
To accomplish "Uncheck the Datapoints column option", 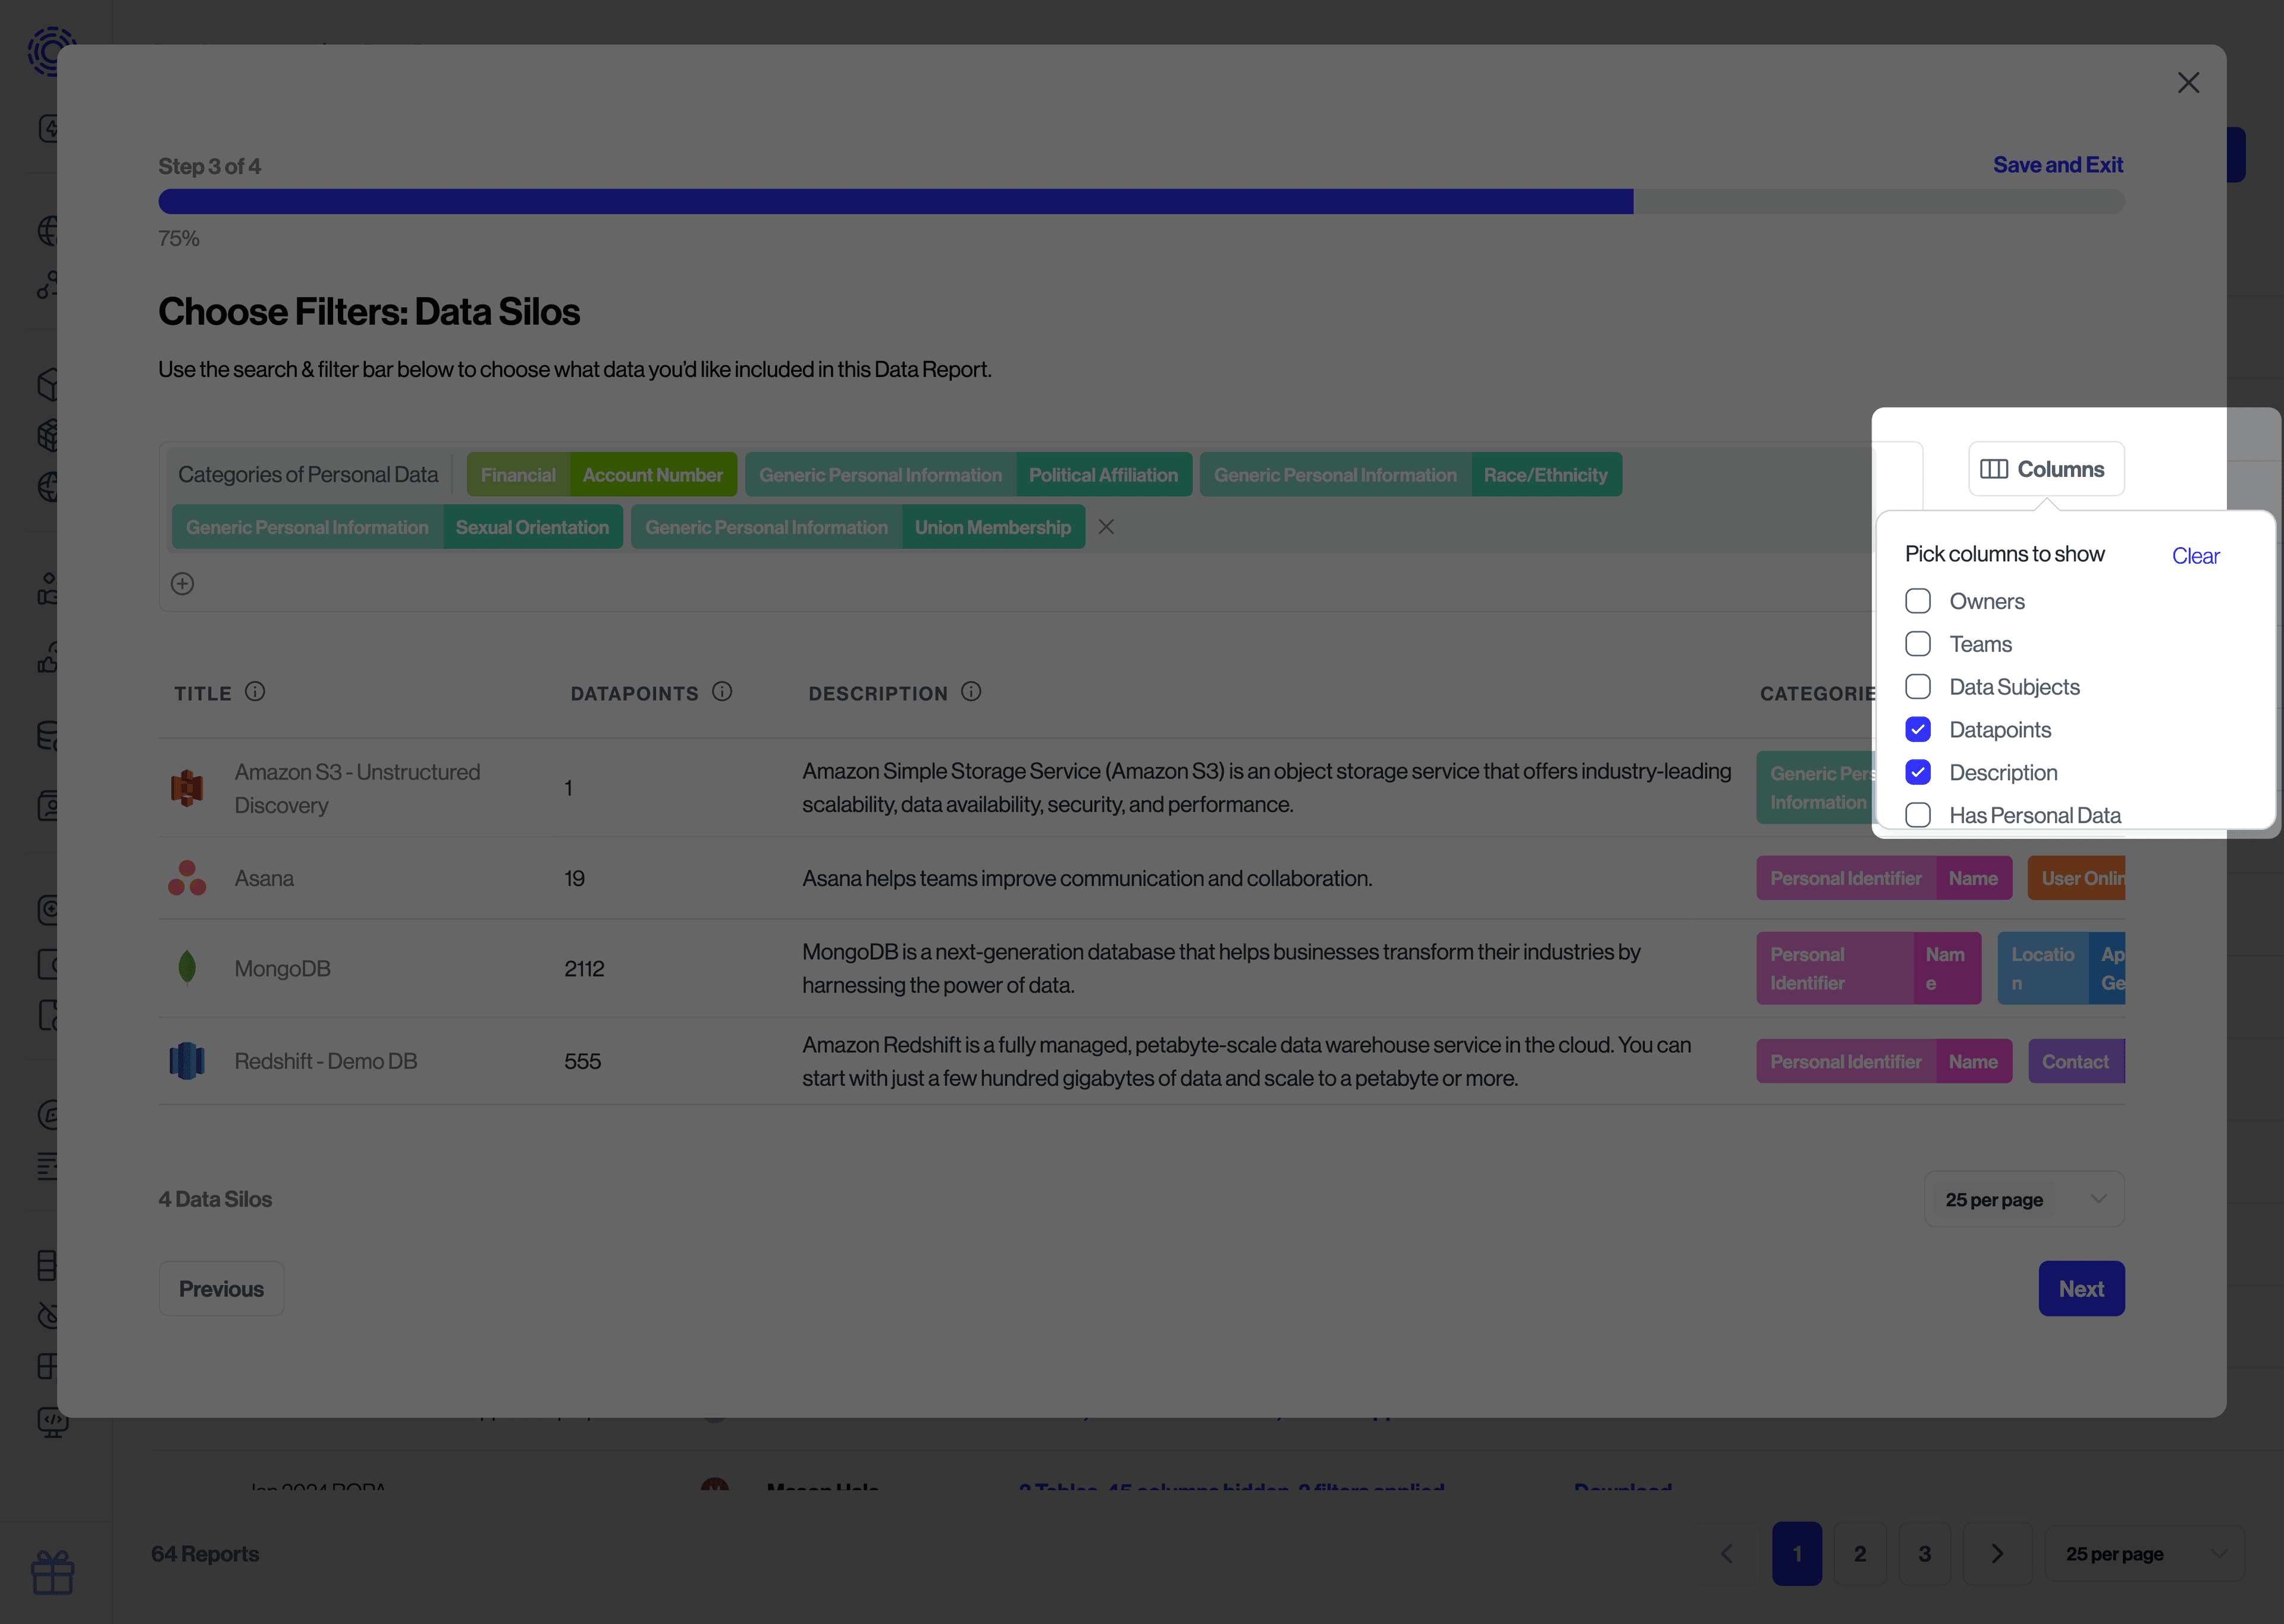I will coord(1919,729).
